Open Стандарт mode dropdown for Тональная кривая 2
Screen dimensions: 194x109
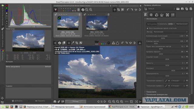point(178,86)
